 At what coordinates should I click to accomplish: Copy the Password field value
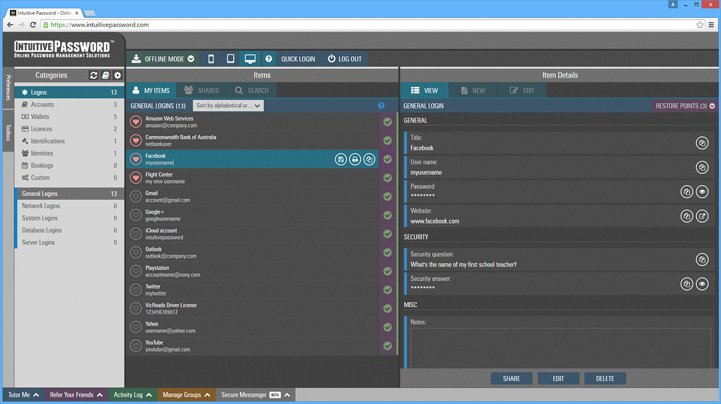[686, 192]
